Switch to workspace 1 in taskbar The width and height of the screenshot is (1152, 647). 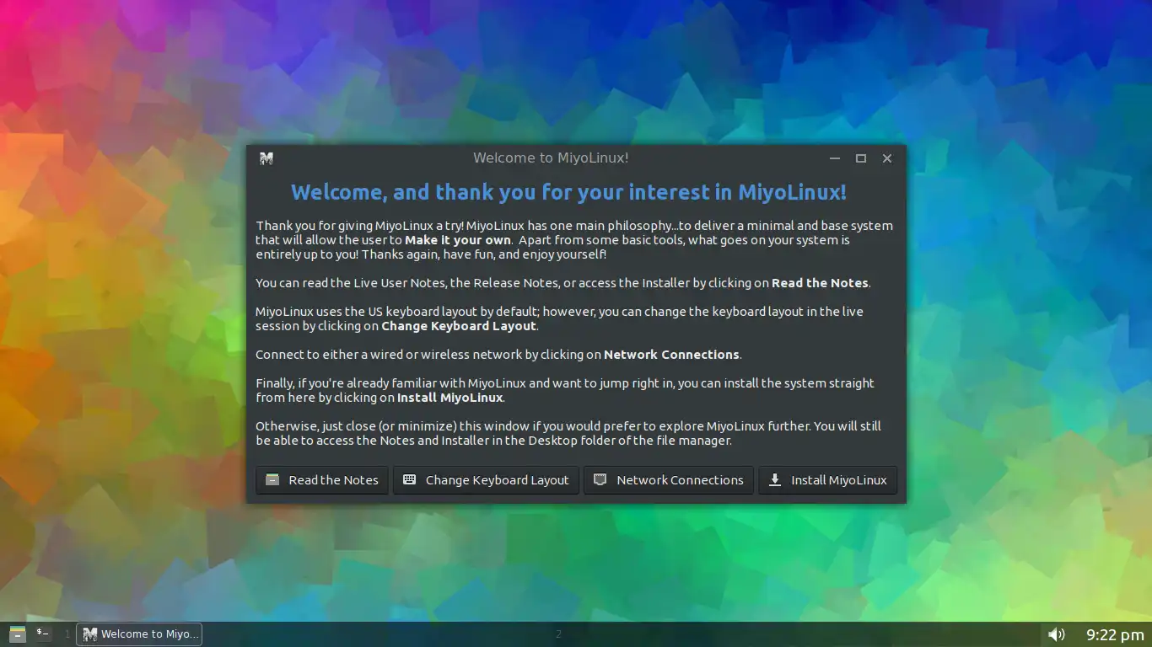(x=67, y=634)
